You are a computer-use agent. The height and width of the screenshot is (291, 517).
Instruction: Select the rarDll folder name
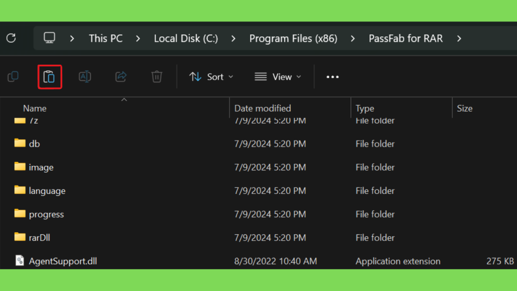pyautogui.click(x=39, y=238)
